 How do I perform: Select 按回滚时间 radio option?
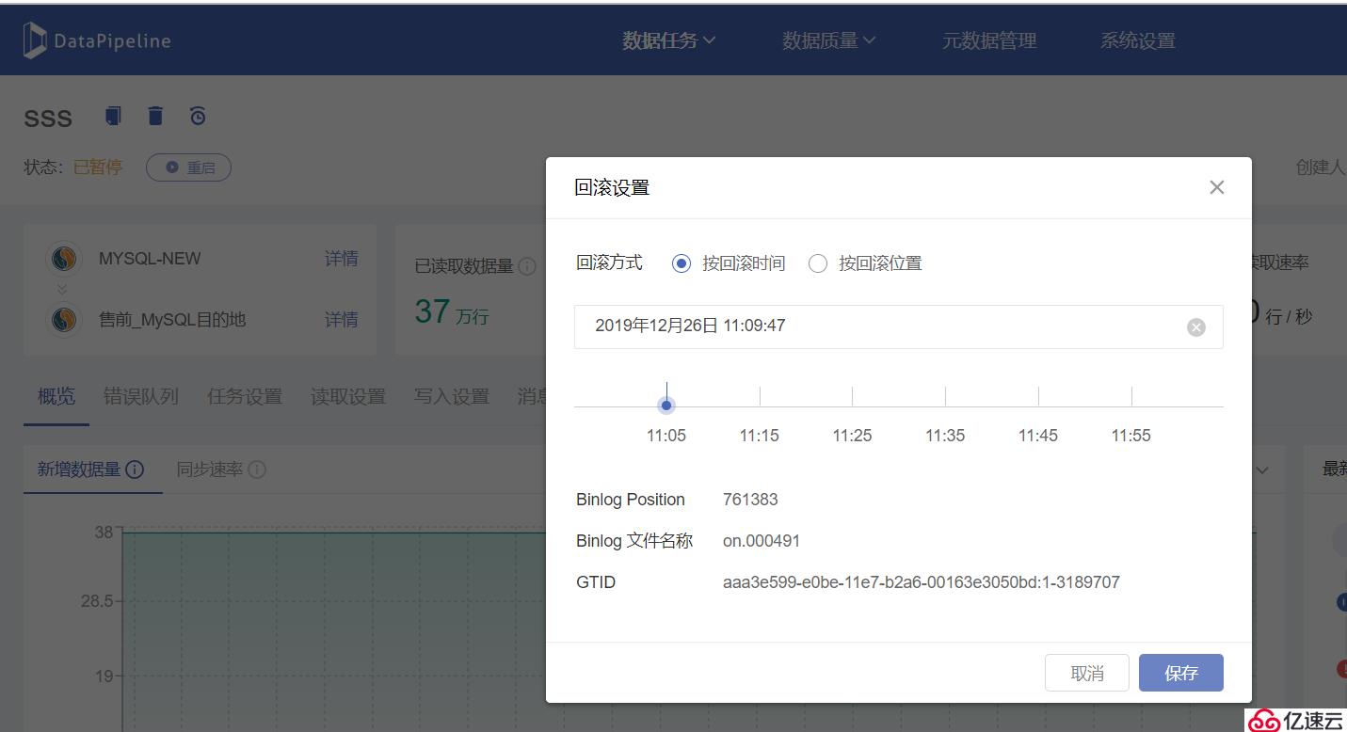tap(682, 263)
